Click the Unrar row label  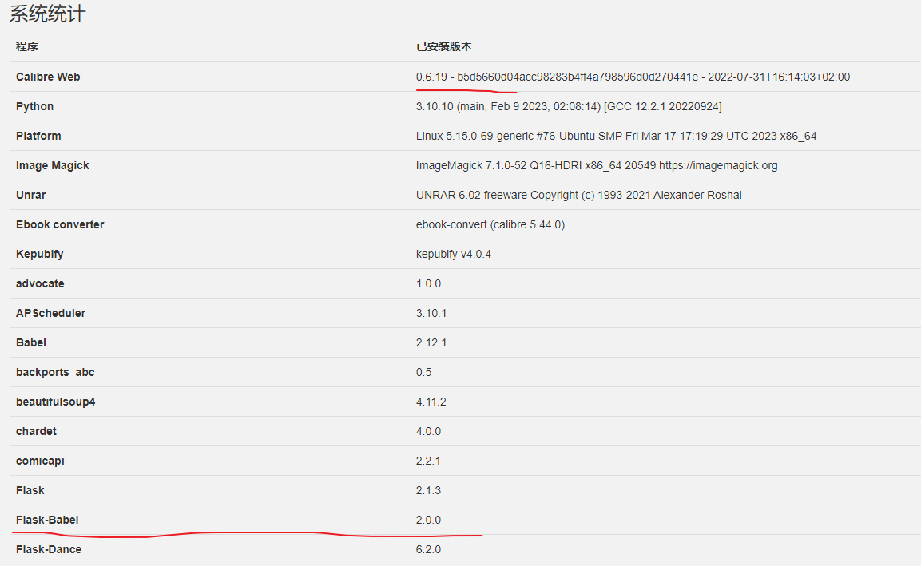coord(31,195)
